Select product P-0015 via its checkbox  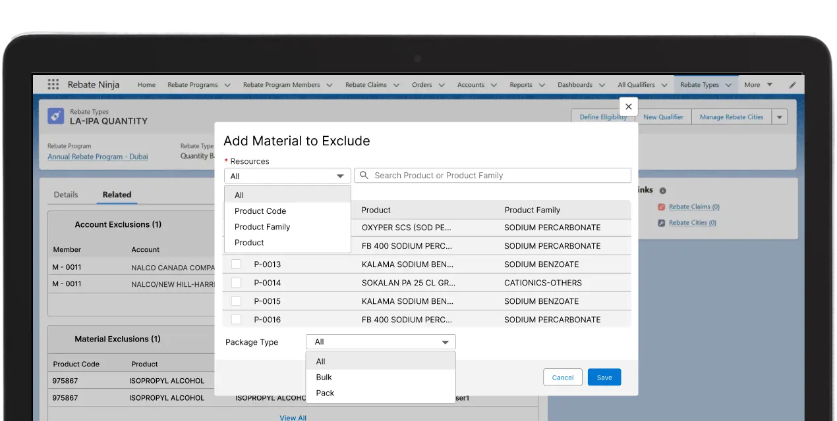(x=236, y=301)
